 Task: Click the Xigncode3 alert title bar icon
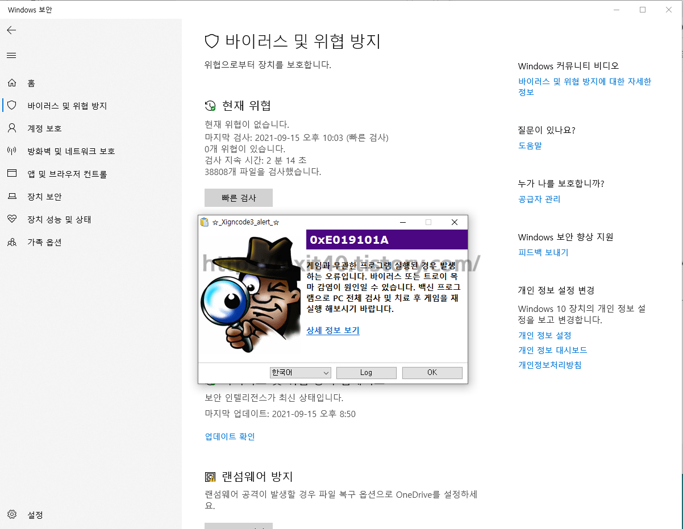(205, 222)
